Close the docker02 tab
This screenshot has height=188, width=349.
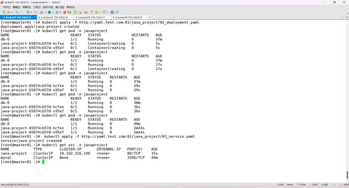72,17
